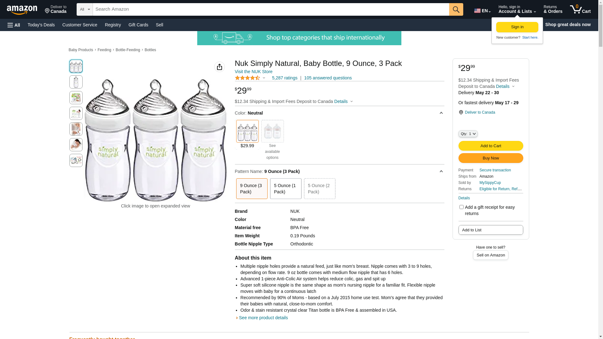603x339 pixels.
Task: Open the All hamburger menu
Action: 14,25
